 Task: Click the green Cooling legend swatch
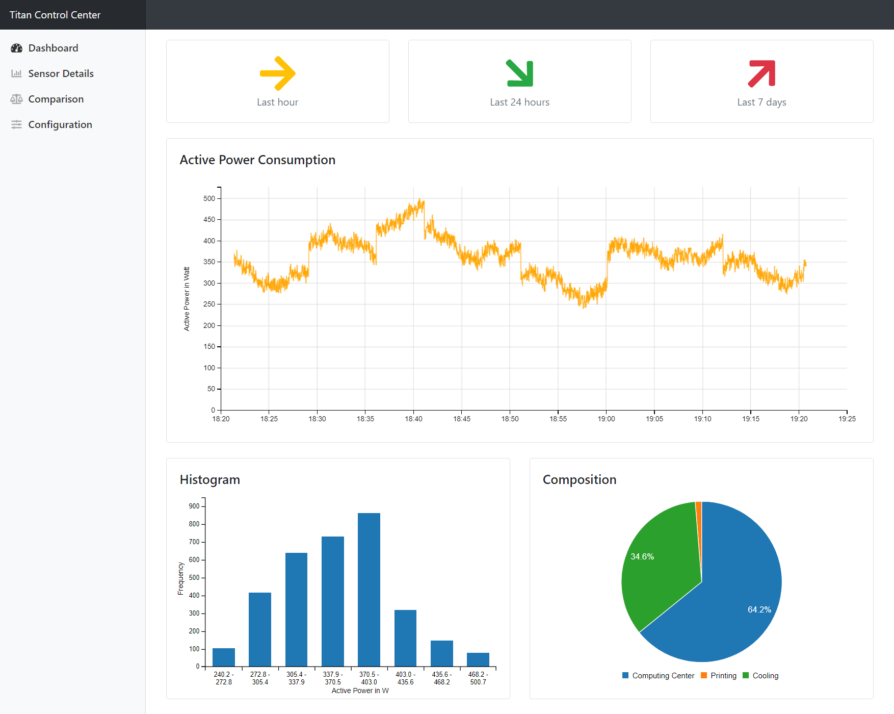coord(746,675)
